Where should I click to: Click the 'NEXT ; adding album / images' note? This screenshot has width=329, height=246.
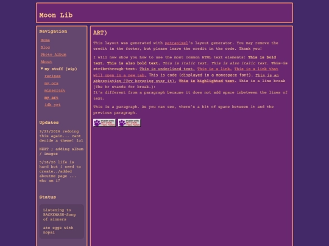(x=62, y=151)
